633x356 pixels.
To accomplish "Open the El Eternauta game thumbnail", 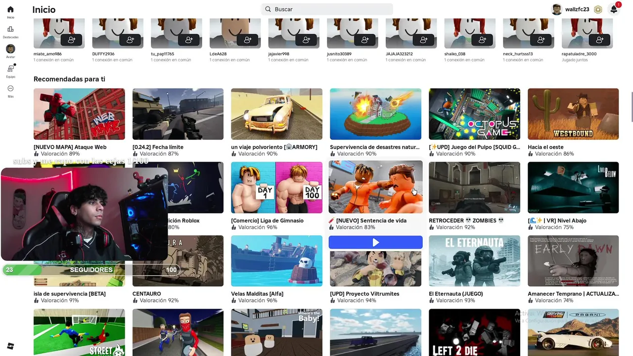I will coord(474,261).
